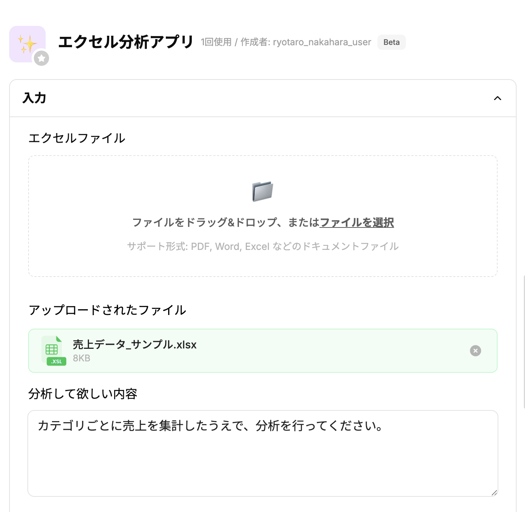Screen dimensions: 525x512
Task: Toggle the star favorite badge
Action: point(41,58)
